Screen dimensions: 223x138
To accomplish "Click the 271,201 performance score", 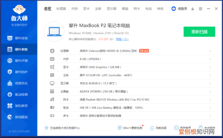I will 104,39.
